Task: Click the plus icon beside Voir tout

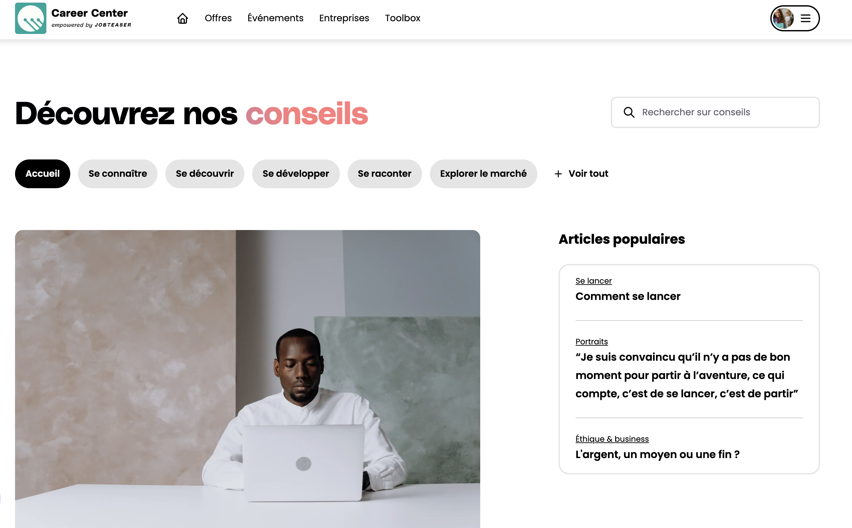Action: tap(558, 173)
